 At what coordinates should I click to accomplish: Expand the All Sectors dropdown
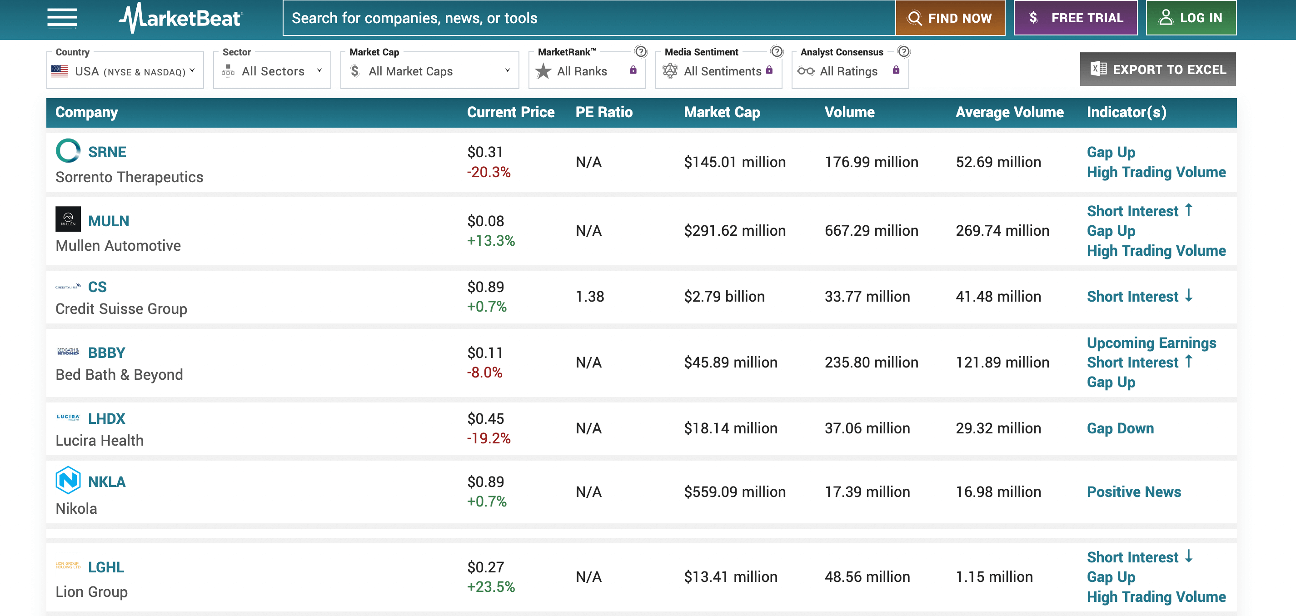click(272, 70)
